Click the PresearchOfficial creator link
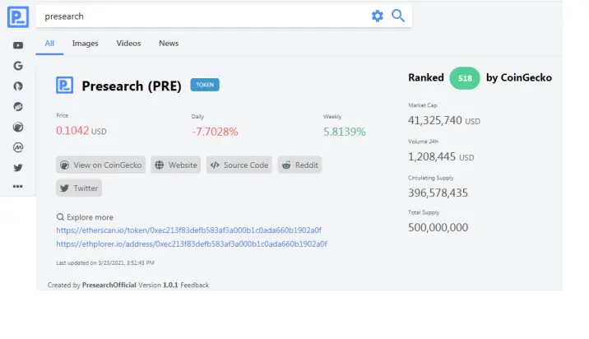This screenshot has width=589, height=339. [109, 286]
